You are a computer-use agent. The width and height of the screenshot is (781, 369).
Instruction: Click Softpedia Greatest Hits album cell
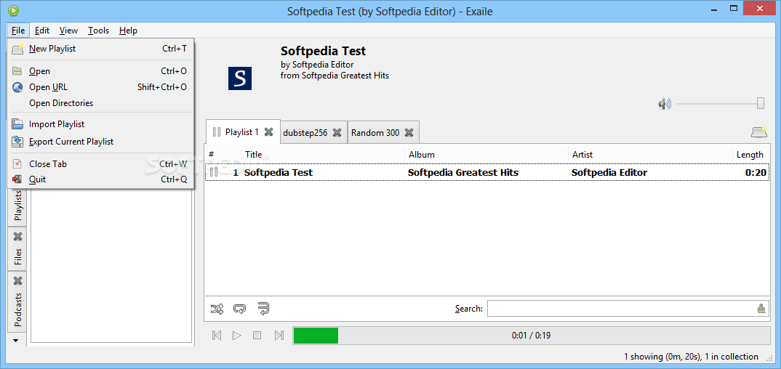[x=462, y=173]
